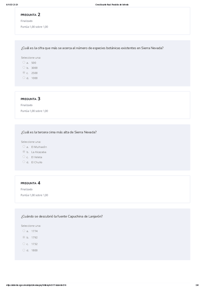Click the Pregunta 2 heading

(30, 15)
